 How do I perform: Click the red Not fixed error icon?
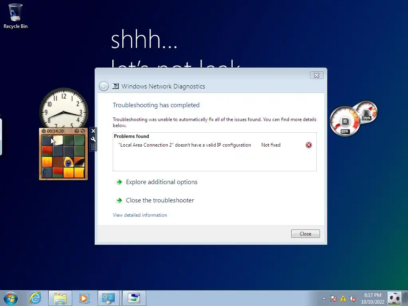[x=309, y=145]
